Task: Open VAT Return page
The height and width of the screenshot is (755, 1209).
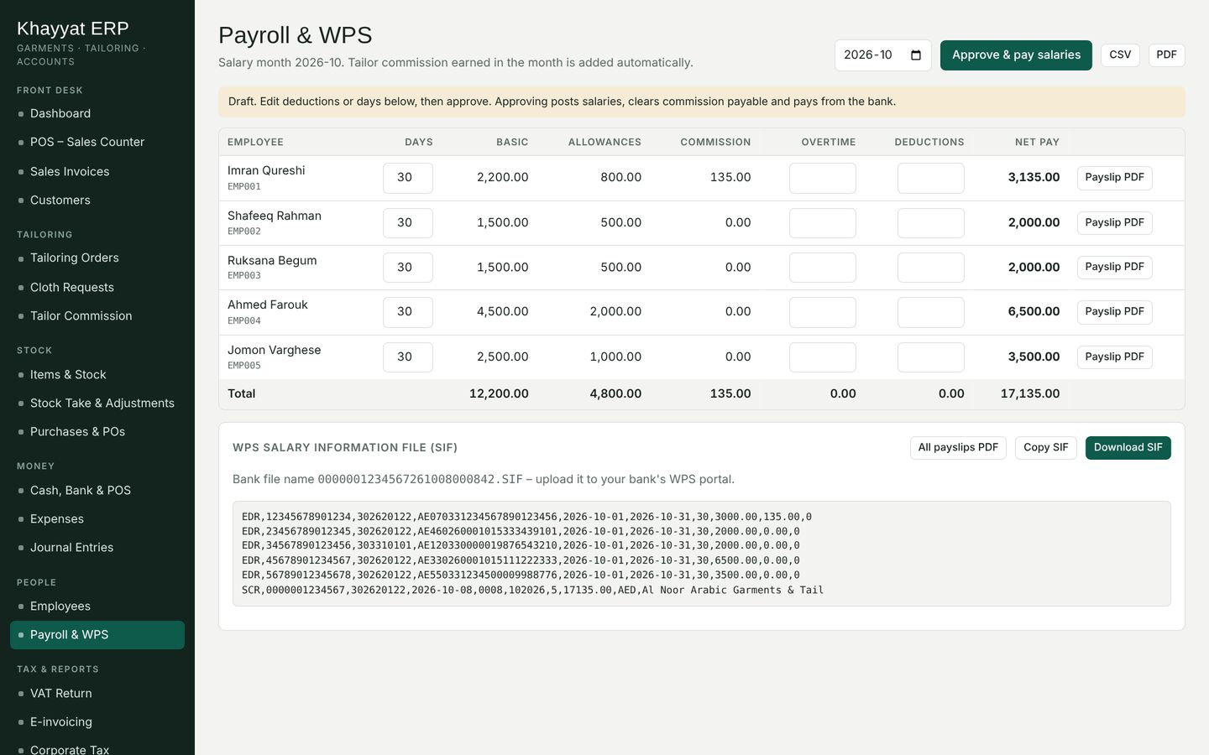Action: tap(97, 693)
